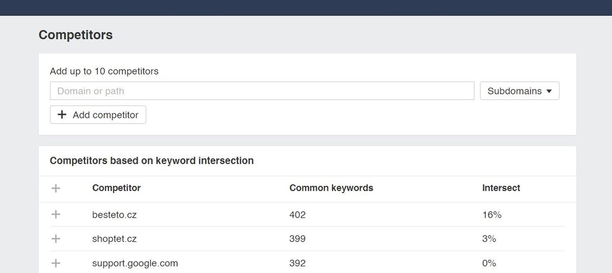This screenshot has width=612, height=273.
Task: Open the besteto.cz competitor entry
Action: [x=114, y=215]
